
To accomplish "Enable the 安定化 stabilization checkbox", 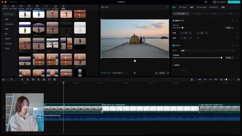I will tap(173, 65).
